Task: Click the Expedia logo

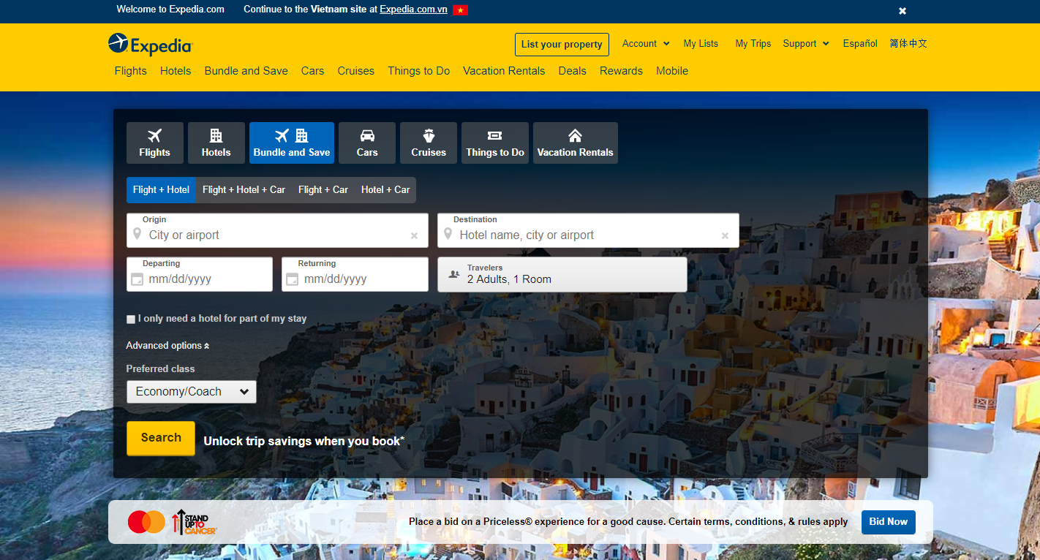Action: (150, 44)
